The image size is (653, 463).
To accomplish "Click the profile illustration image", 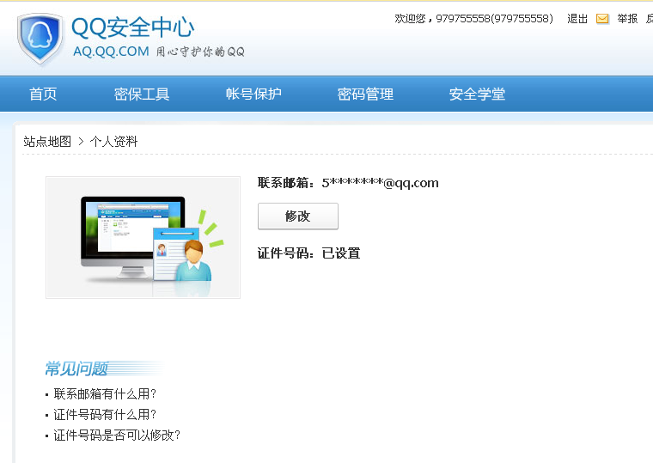I will pos(143,237).
